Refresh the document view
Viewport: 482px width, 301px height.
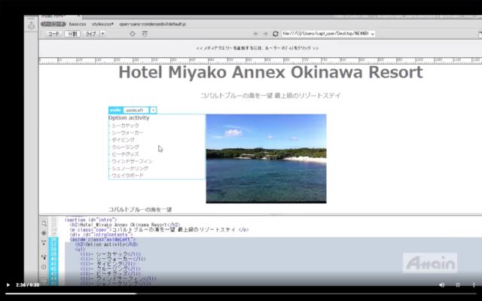[x=276, y=34]
